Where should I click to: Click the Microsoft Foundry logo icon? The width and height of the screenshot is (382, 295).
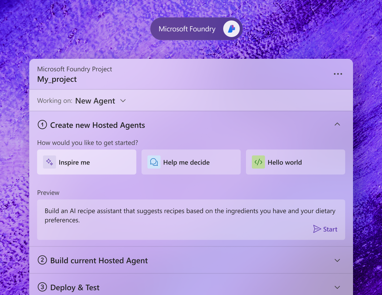[231, 29]
